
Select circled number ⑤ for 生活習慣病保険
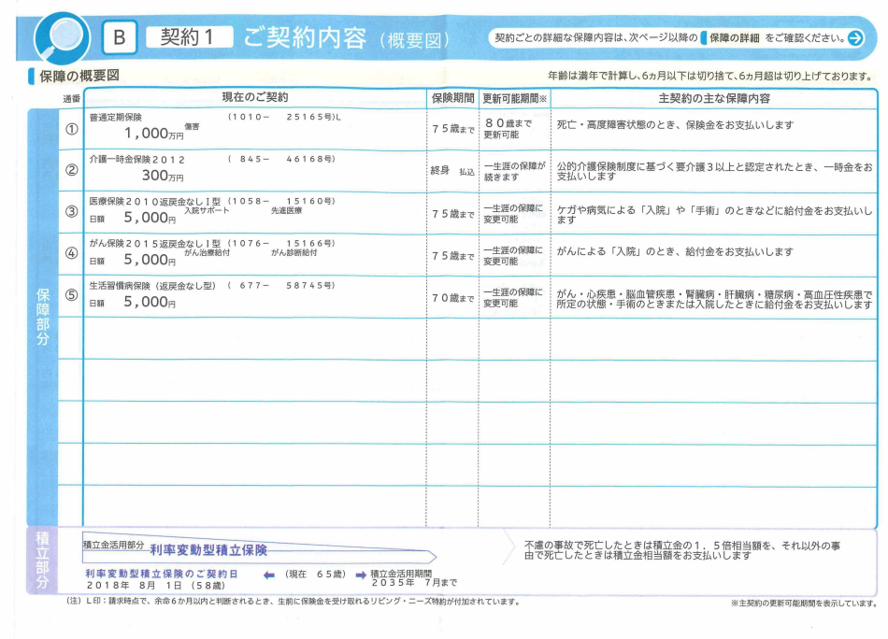click(x=71, y=296)
